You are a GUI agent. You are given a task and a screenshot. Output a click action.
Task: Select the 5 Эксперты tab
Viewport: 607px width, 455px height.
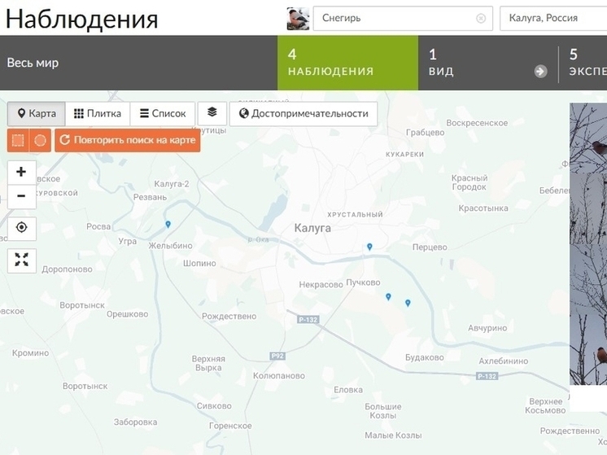click(x=583, y=63)
